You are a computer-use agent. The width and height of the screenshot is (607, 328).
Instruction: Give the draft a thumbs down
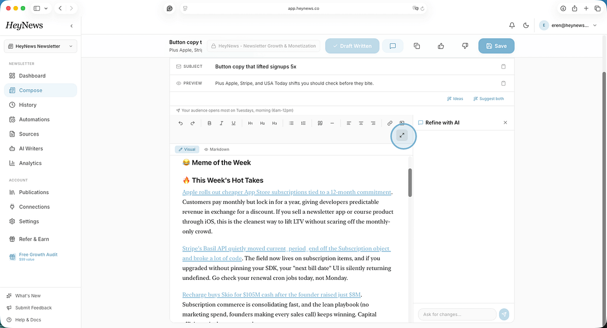click(x=465, y=46)
